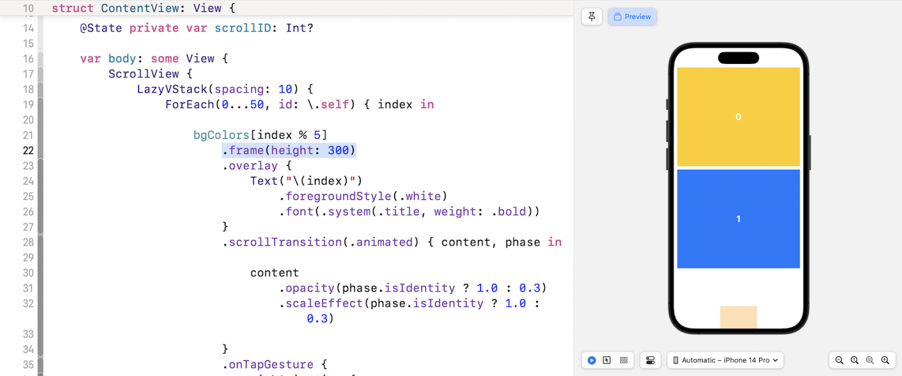Open canvas device settings toggle icon
902x376 pixels.
[x=650, y=360]
